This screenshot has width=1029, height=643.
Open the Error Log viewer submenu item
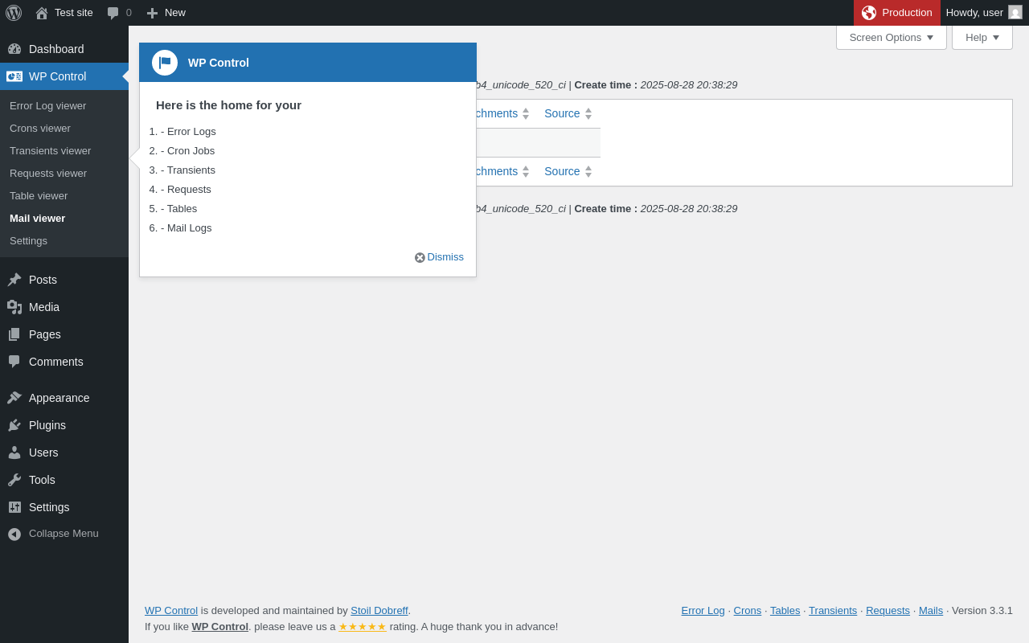[47, 105]
